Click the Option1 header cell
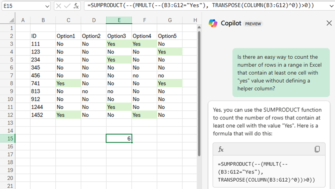335x189 pixels. coord(68,36)
